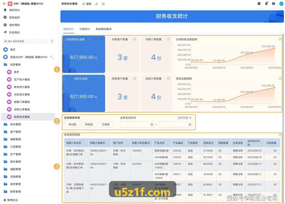Click the ERP app logo icon
This screenshot has height=204, width=285.
10,4
